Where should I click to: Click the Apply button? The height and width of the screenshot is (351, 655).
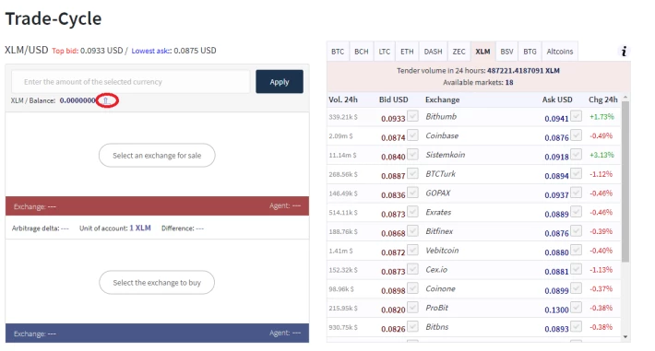pos(280,81)
